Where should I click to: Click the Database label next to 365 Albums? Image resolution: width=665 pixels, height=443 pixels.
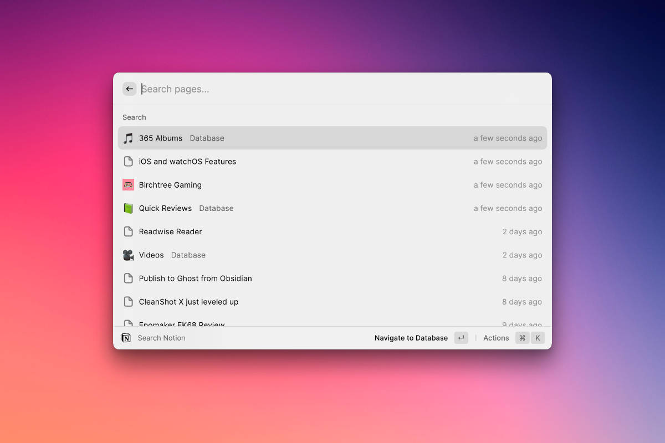point(207,138)
